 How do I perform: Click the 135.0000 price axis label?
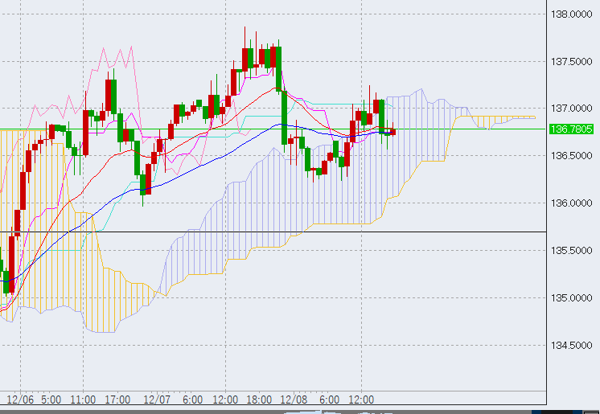(x=571, y=298)
